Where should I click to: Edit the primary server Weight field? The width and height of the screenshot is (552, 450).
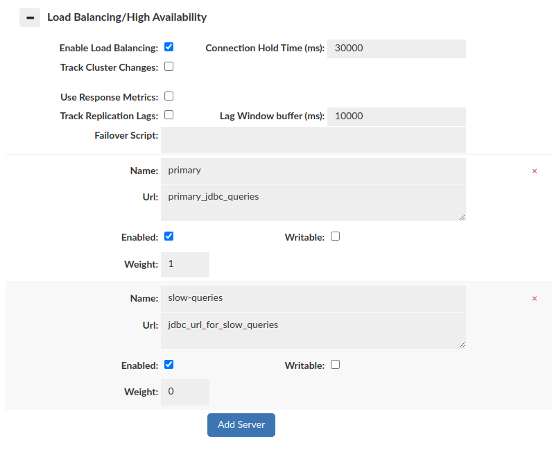point(185,264)
